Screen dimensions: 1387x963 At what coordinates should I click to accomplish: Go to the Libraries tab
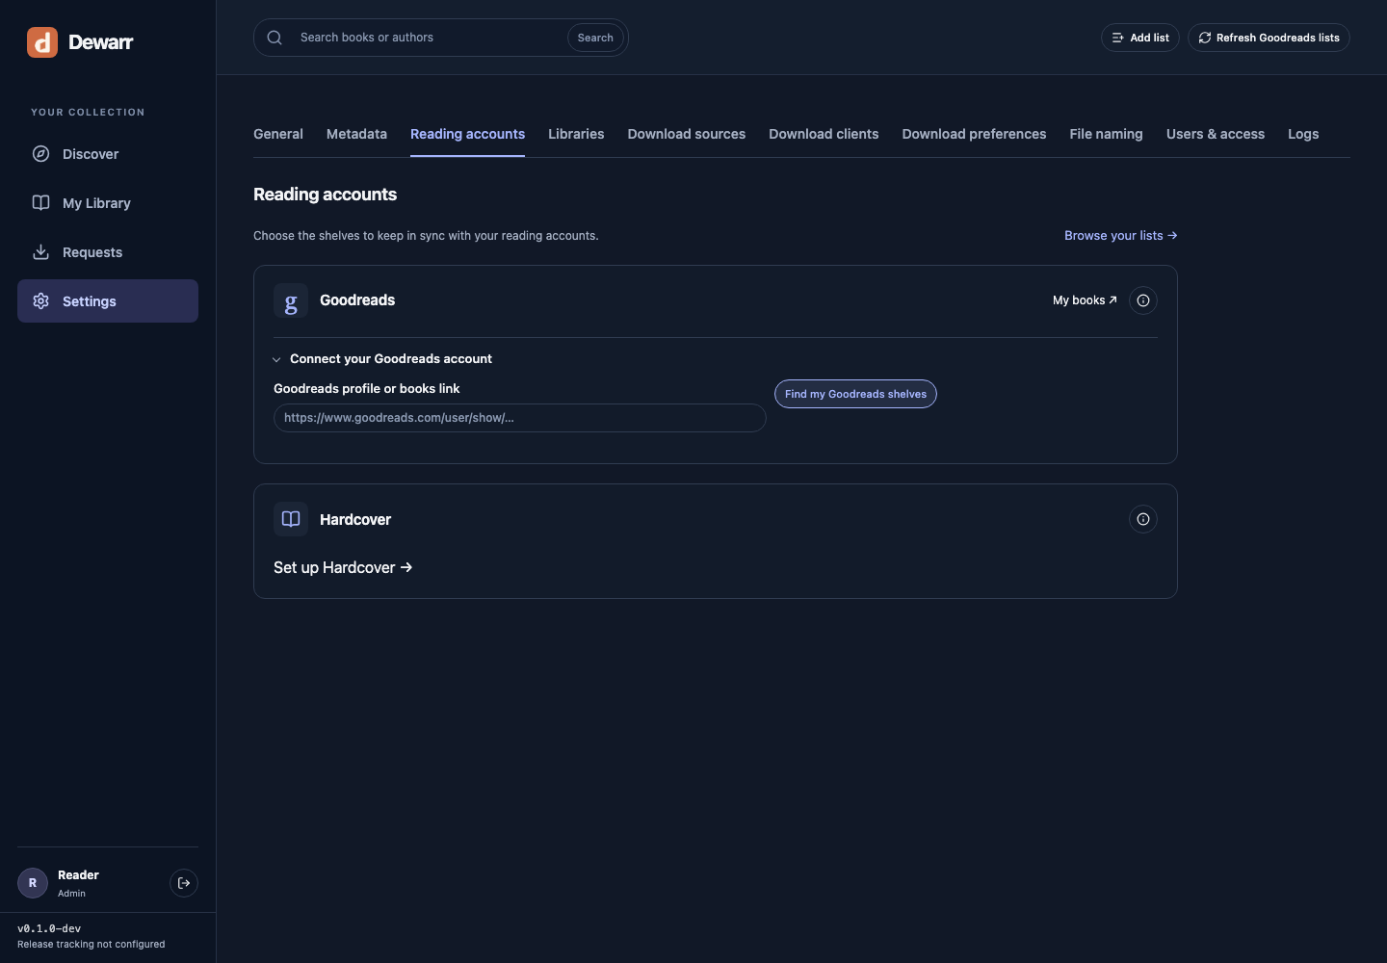click(576, 135)
